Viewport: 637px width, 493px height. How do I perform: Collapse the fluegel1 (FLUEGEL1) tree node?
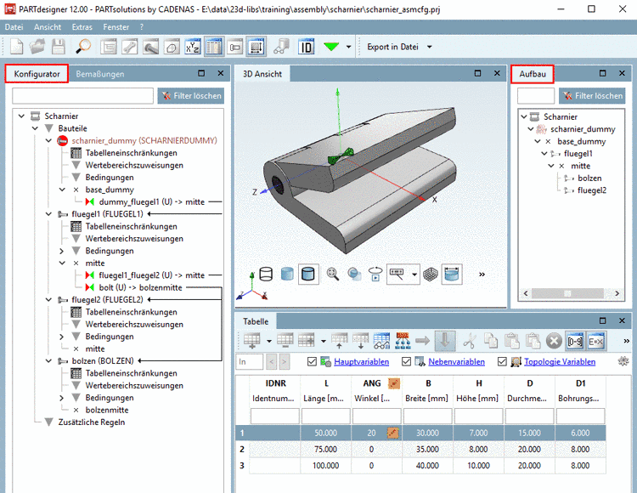point(48,213)
